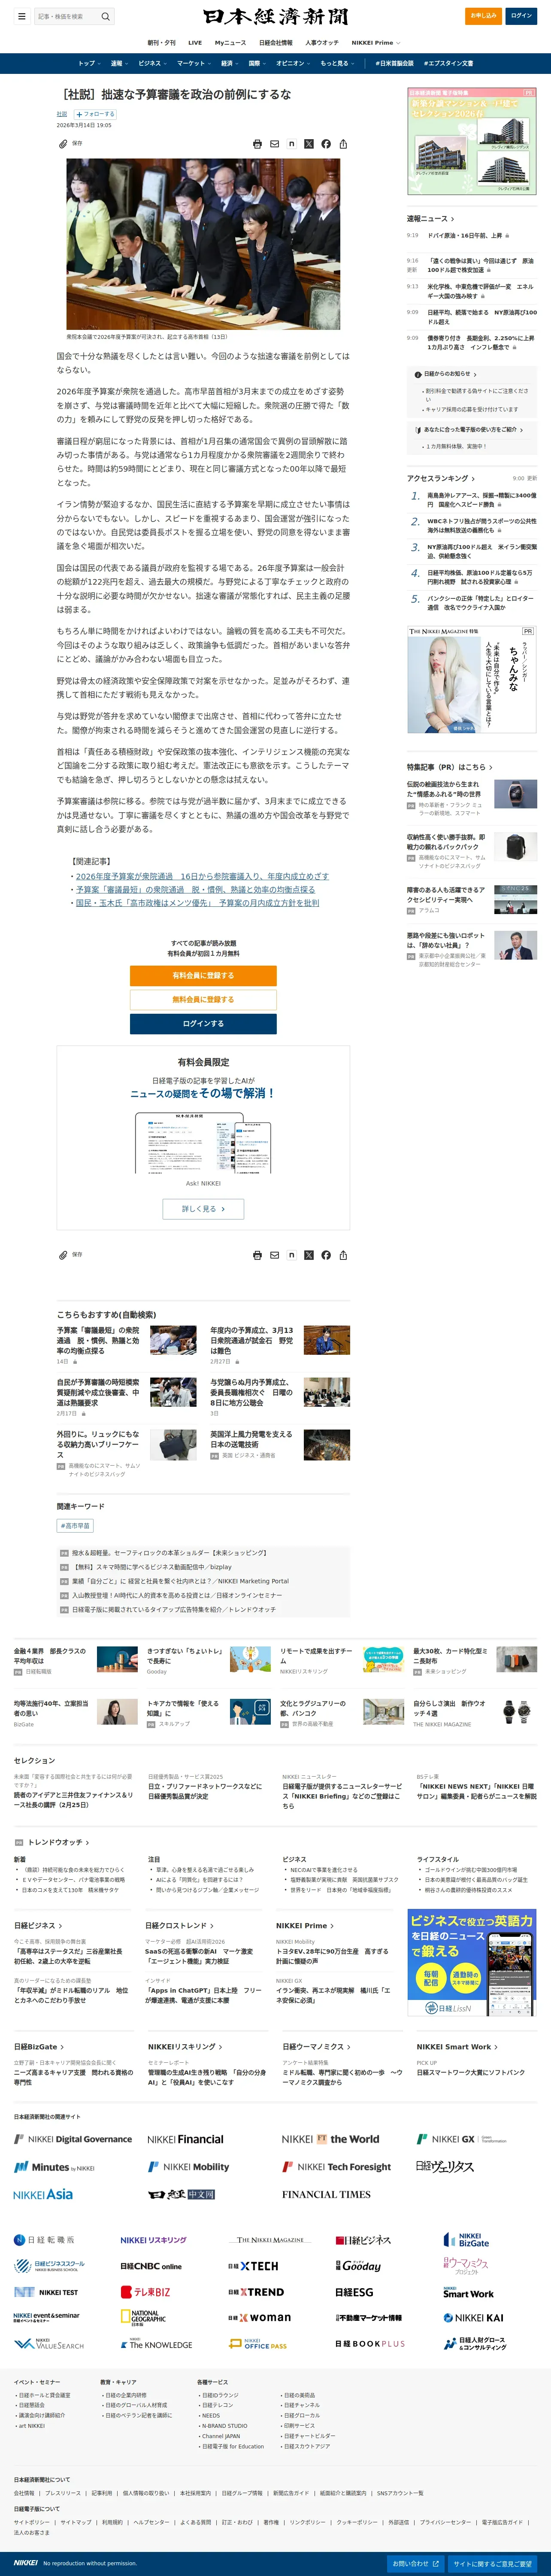551x2576 pixels.
Task: Click the NIKKEI Financial logo
Action: click(186, 2140)
